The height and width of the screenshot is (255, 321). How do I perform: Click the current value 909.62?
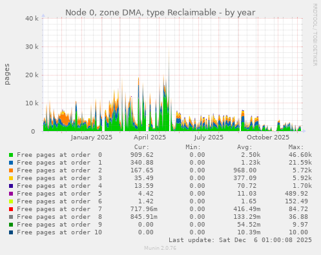pos(142,155)
